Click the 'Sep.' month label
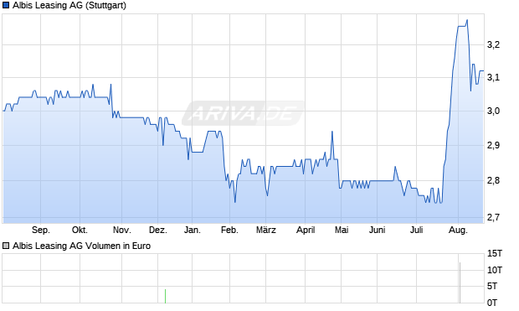The width and height of the screenshot is (519, 311). [x=41, y=230]
